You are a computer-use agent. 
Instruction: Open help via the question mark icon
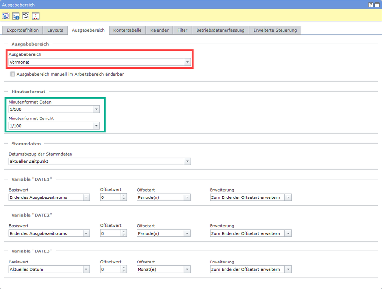pos(371,4)
